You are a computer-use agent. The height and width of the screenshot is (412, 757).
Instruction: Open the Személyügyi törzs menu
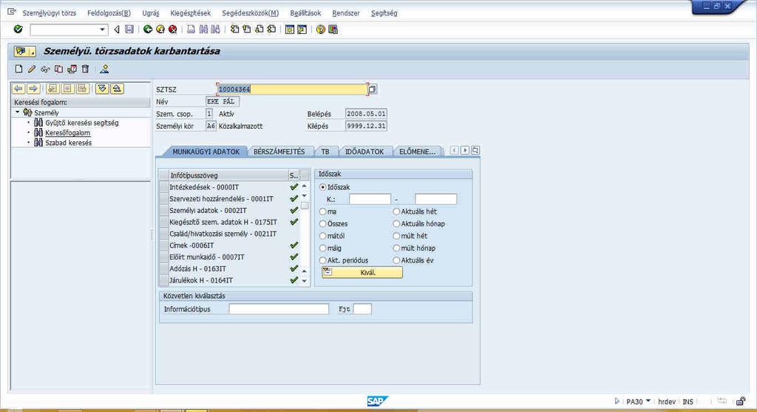click(x=50, y=13)
